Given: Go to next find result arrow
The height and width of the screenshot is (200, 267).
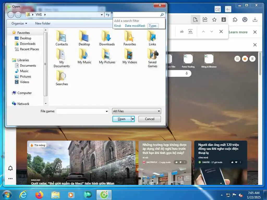Looking at the screenshot, I should tap(212, 32).
